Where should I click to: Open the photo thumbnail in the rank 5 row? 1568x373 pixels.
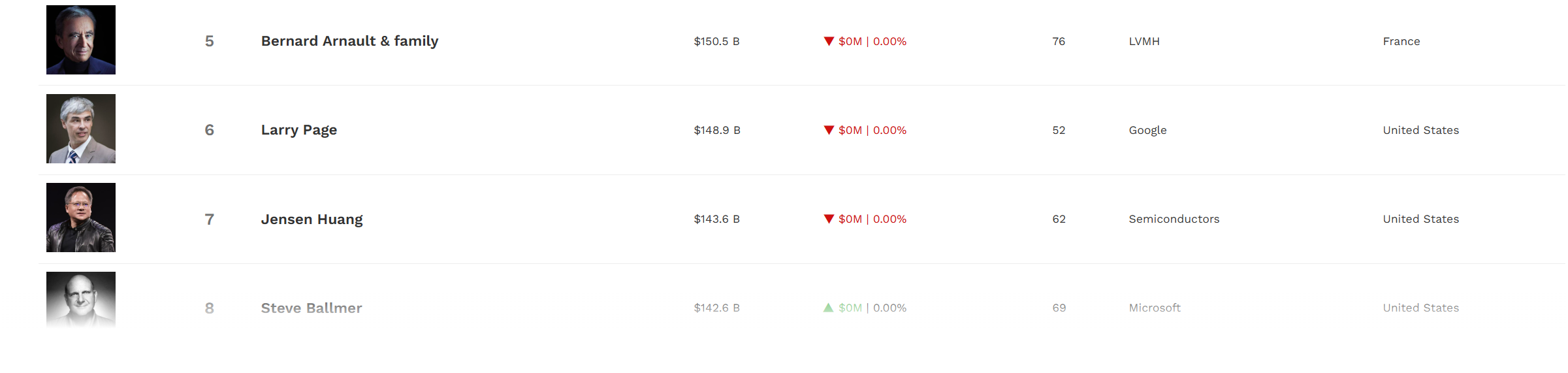(x=81, y=40)
